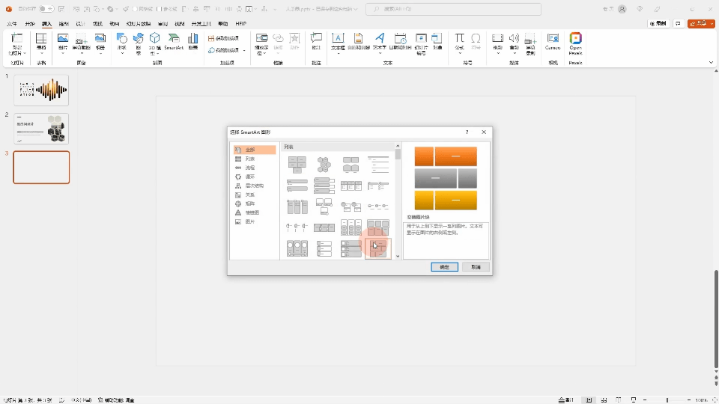719x404 pixels.
Task: Open the comments pane button beside Record
Action: point(679,23)
